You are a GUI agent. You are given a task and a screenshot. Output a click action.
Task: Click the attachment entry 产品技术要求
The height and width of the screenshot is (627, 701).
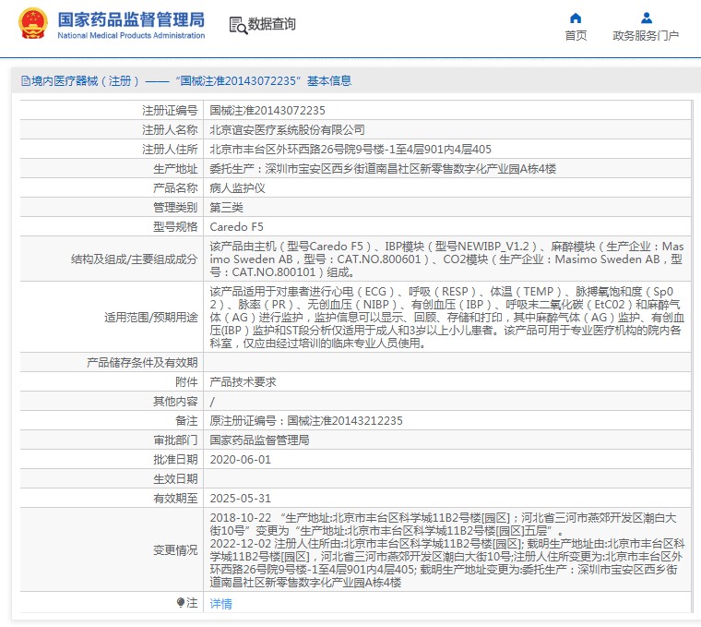point(243,381)
